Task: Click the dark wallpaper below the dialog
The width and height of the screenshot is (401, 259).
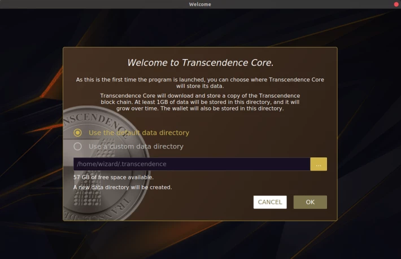Action: pos(200,240)
